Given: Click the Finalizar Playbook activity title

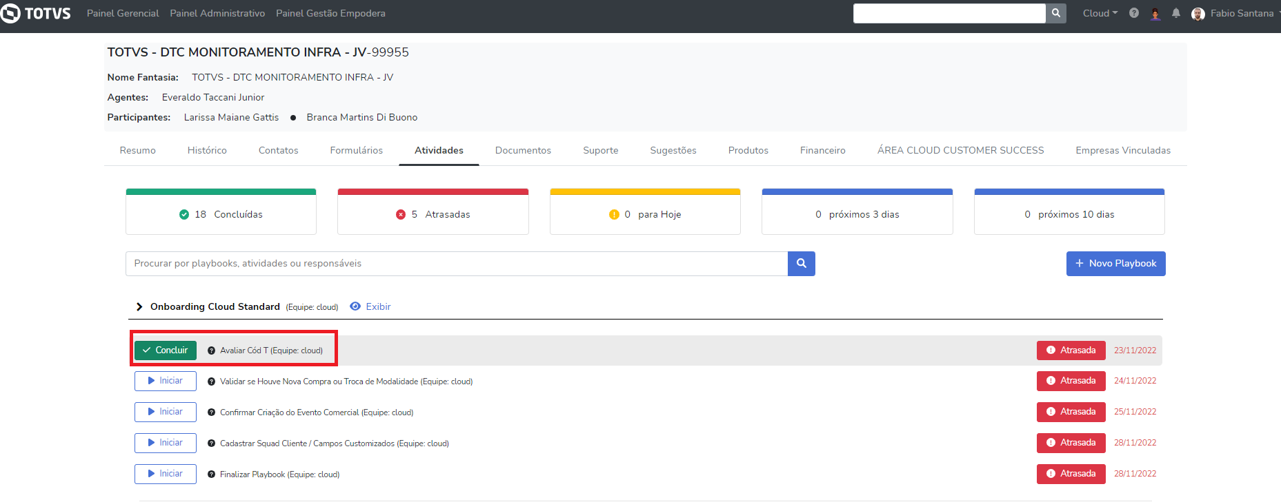Looking at the screenshot, I should click(x=279, y=474).
